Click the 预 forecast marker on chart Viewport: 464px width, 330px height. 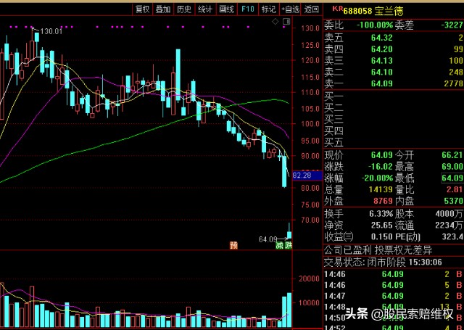point(233,246)
